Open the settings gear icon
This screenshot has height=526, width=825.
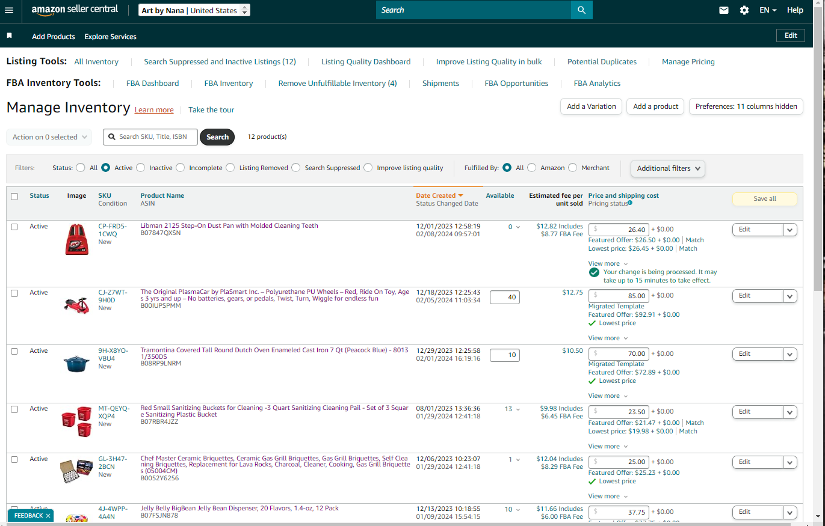click(744, 10)
